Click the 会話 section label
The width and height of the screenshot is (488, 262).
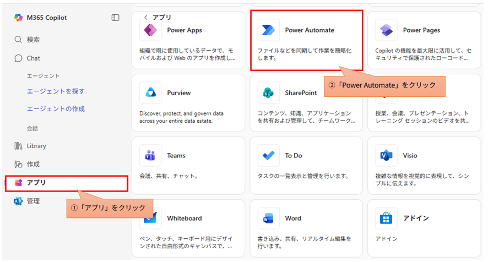point(32,128)
